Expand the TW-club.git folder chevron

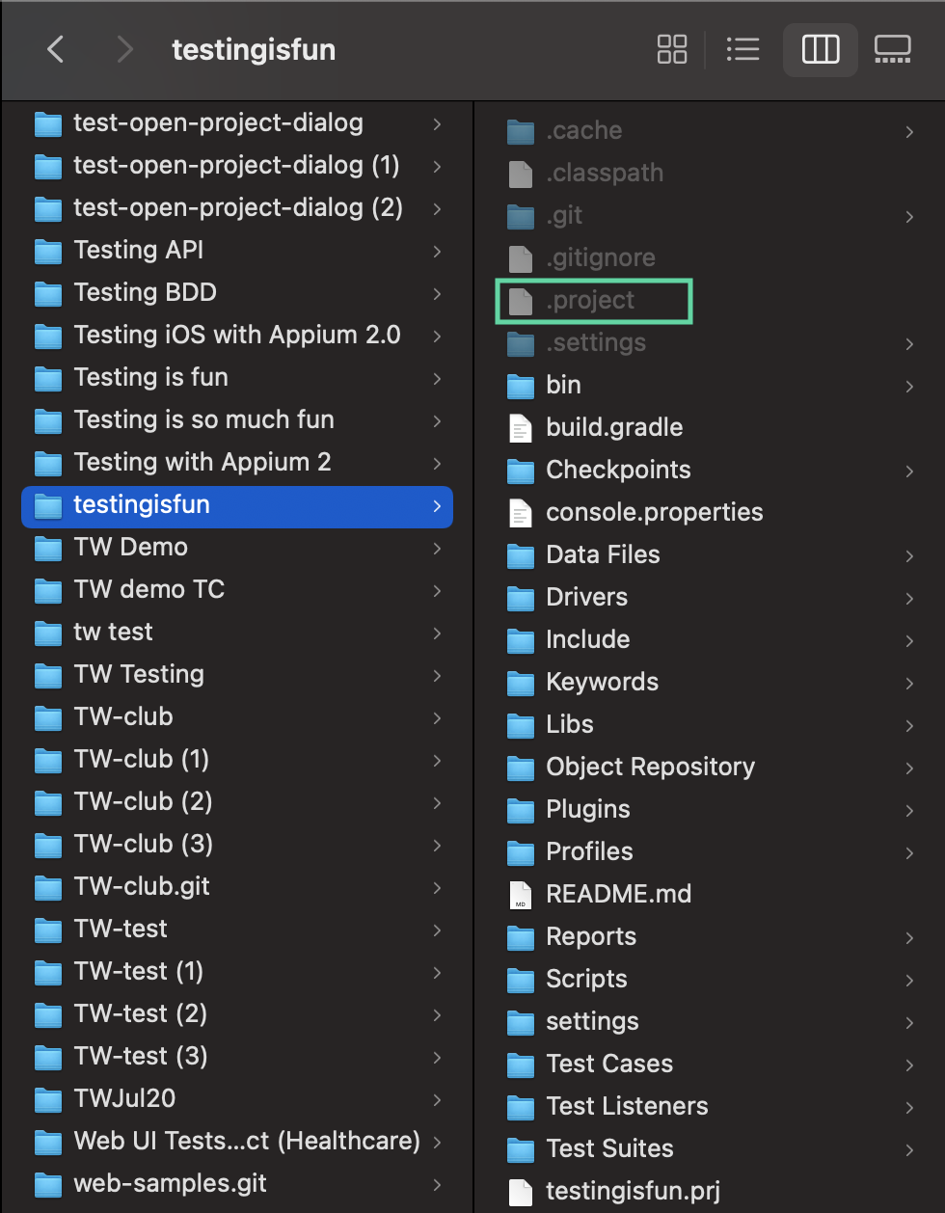click(437, 887)
